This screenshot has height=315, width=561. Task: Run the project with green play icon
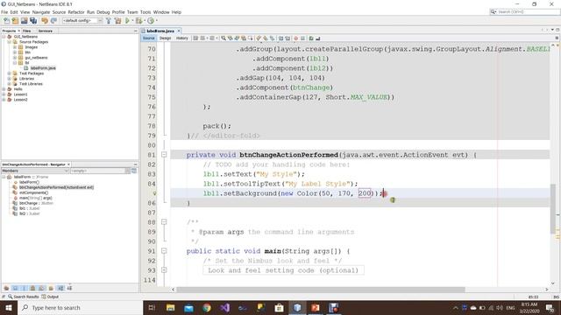pos(127,21)
